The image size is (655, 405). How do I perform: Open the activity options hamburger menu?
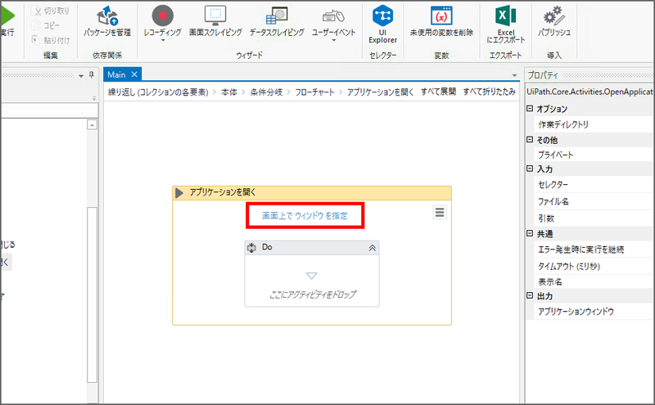[440, 212]
